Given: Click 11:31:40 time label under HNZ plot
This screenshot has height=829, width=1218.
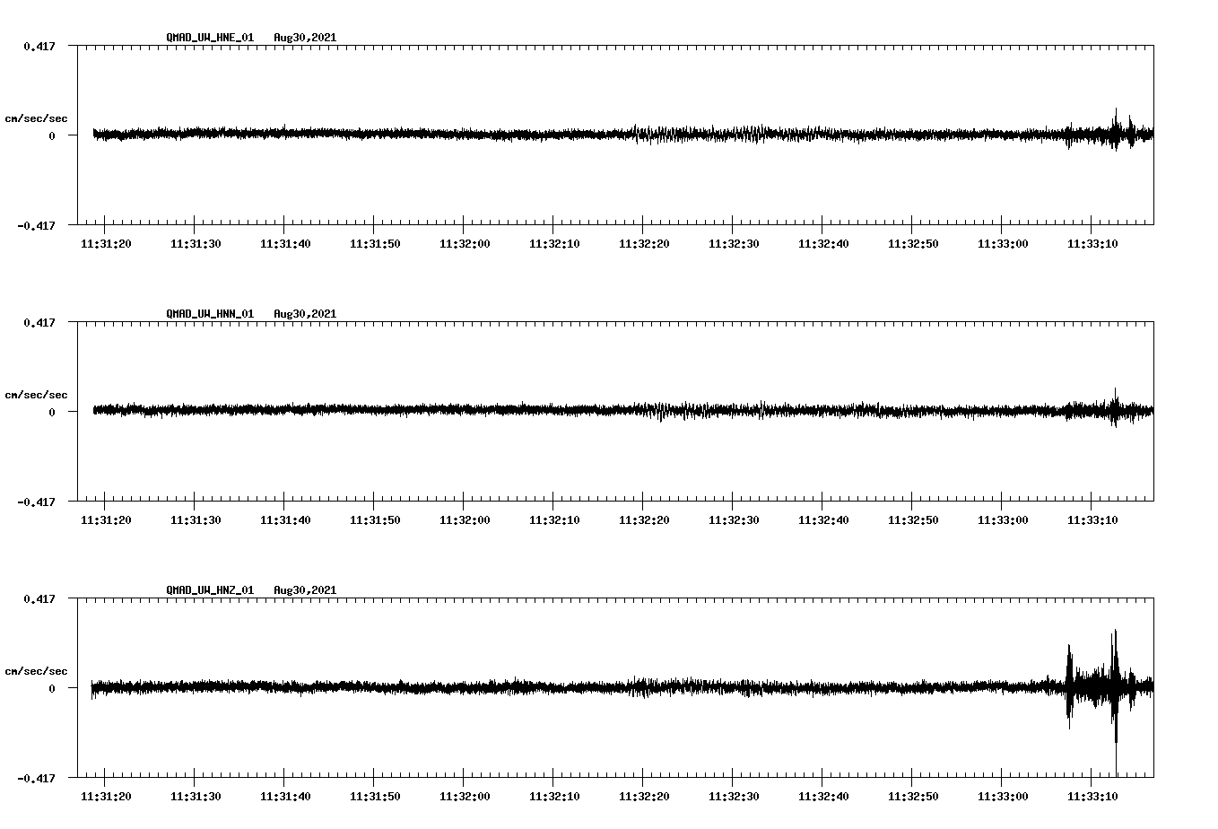Looking at the screenshot, I should (285, 797).
